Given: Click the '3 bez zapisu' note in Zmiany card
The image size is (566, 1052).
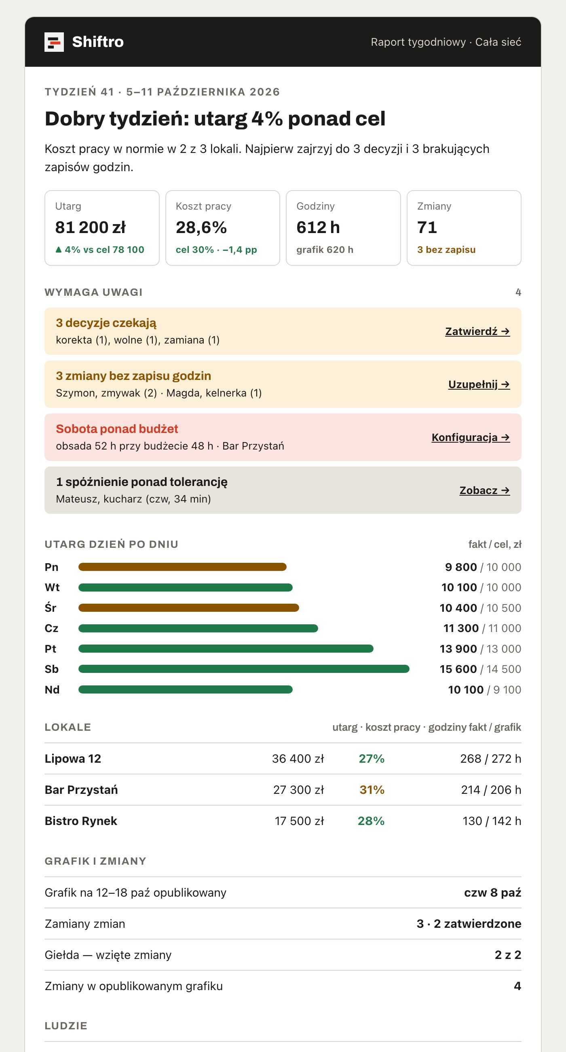Looking at the screenshot, I should (x=446, y=250).
